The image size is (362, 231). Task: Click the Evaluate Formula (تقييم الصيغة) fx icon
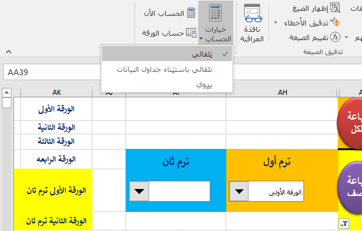335,37
